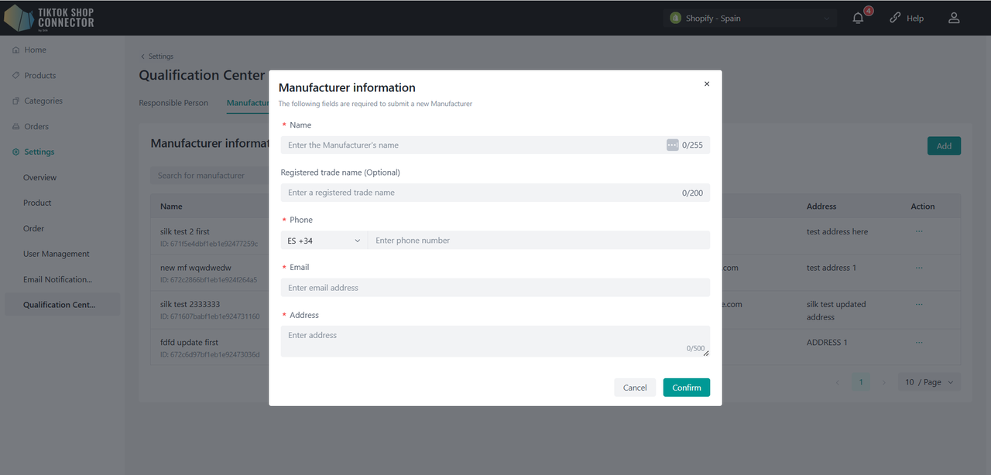The width and height of the screenshot is (991, 475).
Task: Click the Confirm button
Action: [686, 388]
